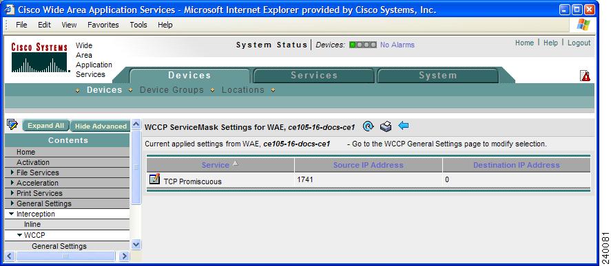This screenshot has width=611, height=266.
Task: Click the TCP Promiscuous service name
Action: [192, 181]
